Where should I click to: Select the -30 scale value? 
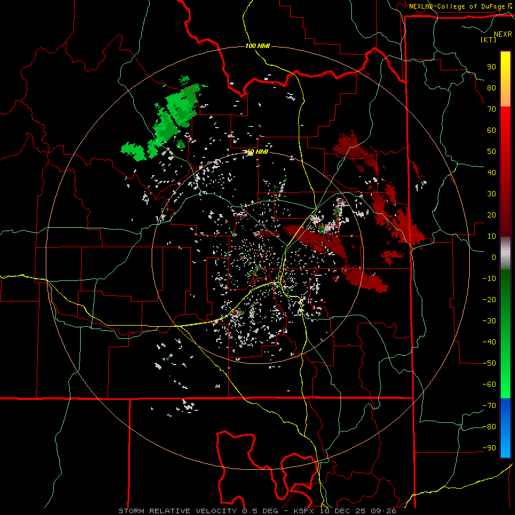[489, 321]
